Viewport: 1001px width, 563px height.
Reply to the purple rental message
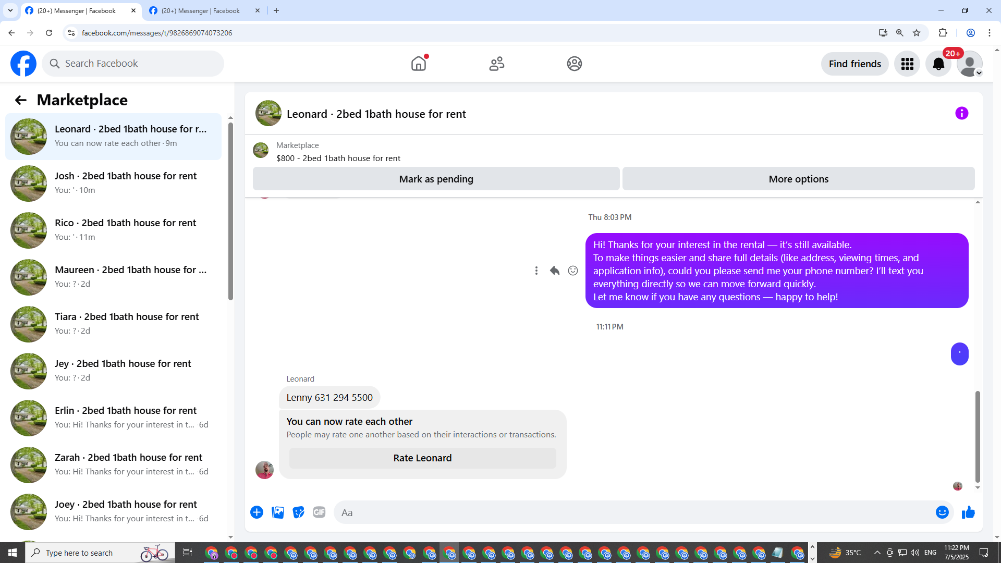pyautogui.click(x=554, y=271)
